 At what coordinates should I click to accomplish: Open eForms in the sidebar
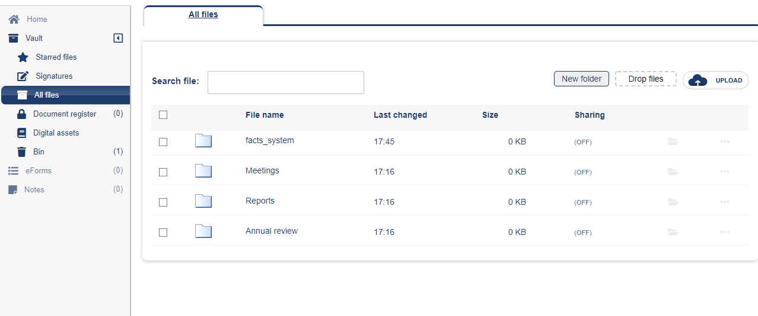[38, 171]
